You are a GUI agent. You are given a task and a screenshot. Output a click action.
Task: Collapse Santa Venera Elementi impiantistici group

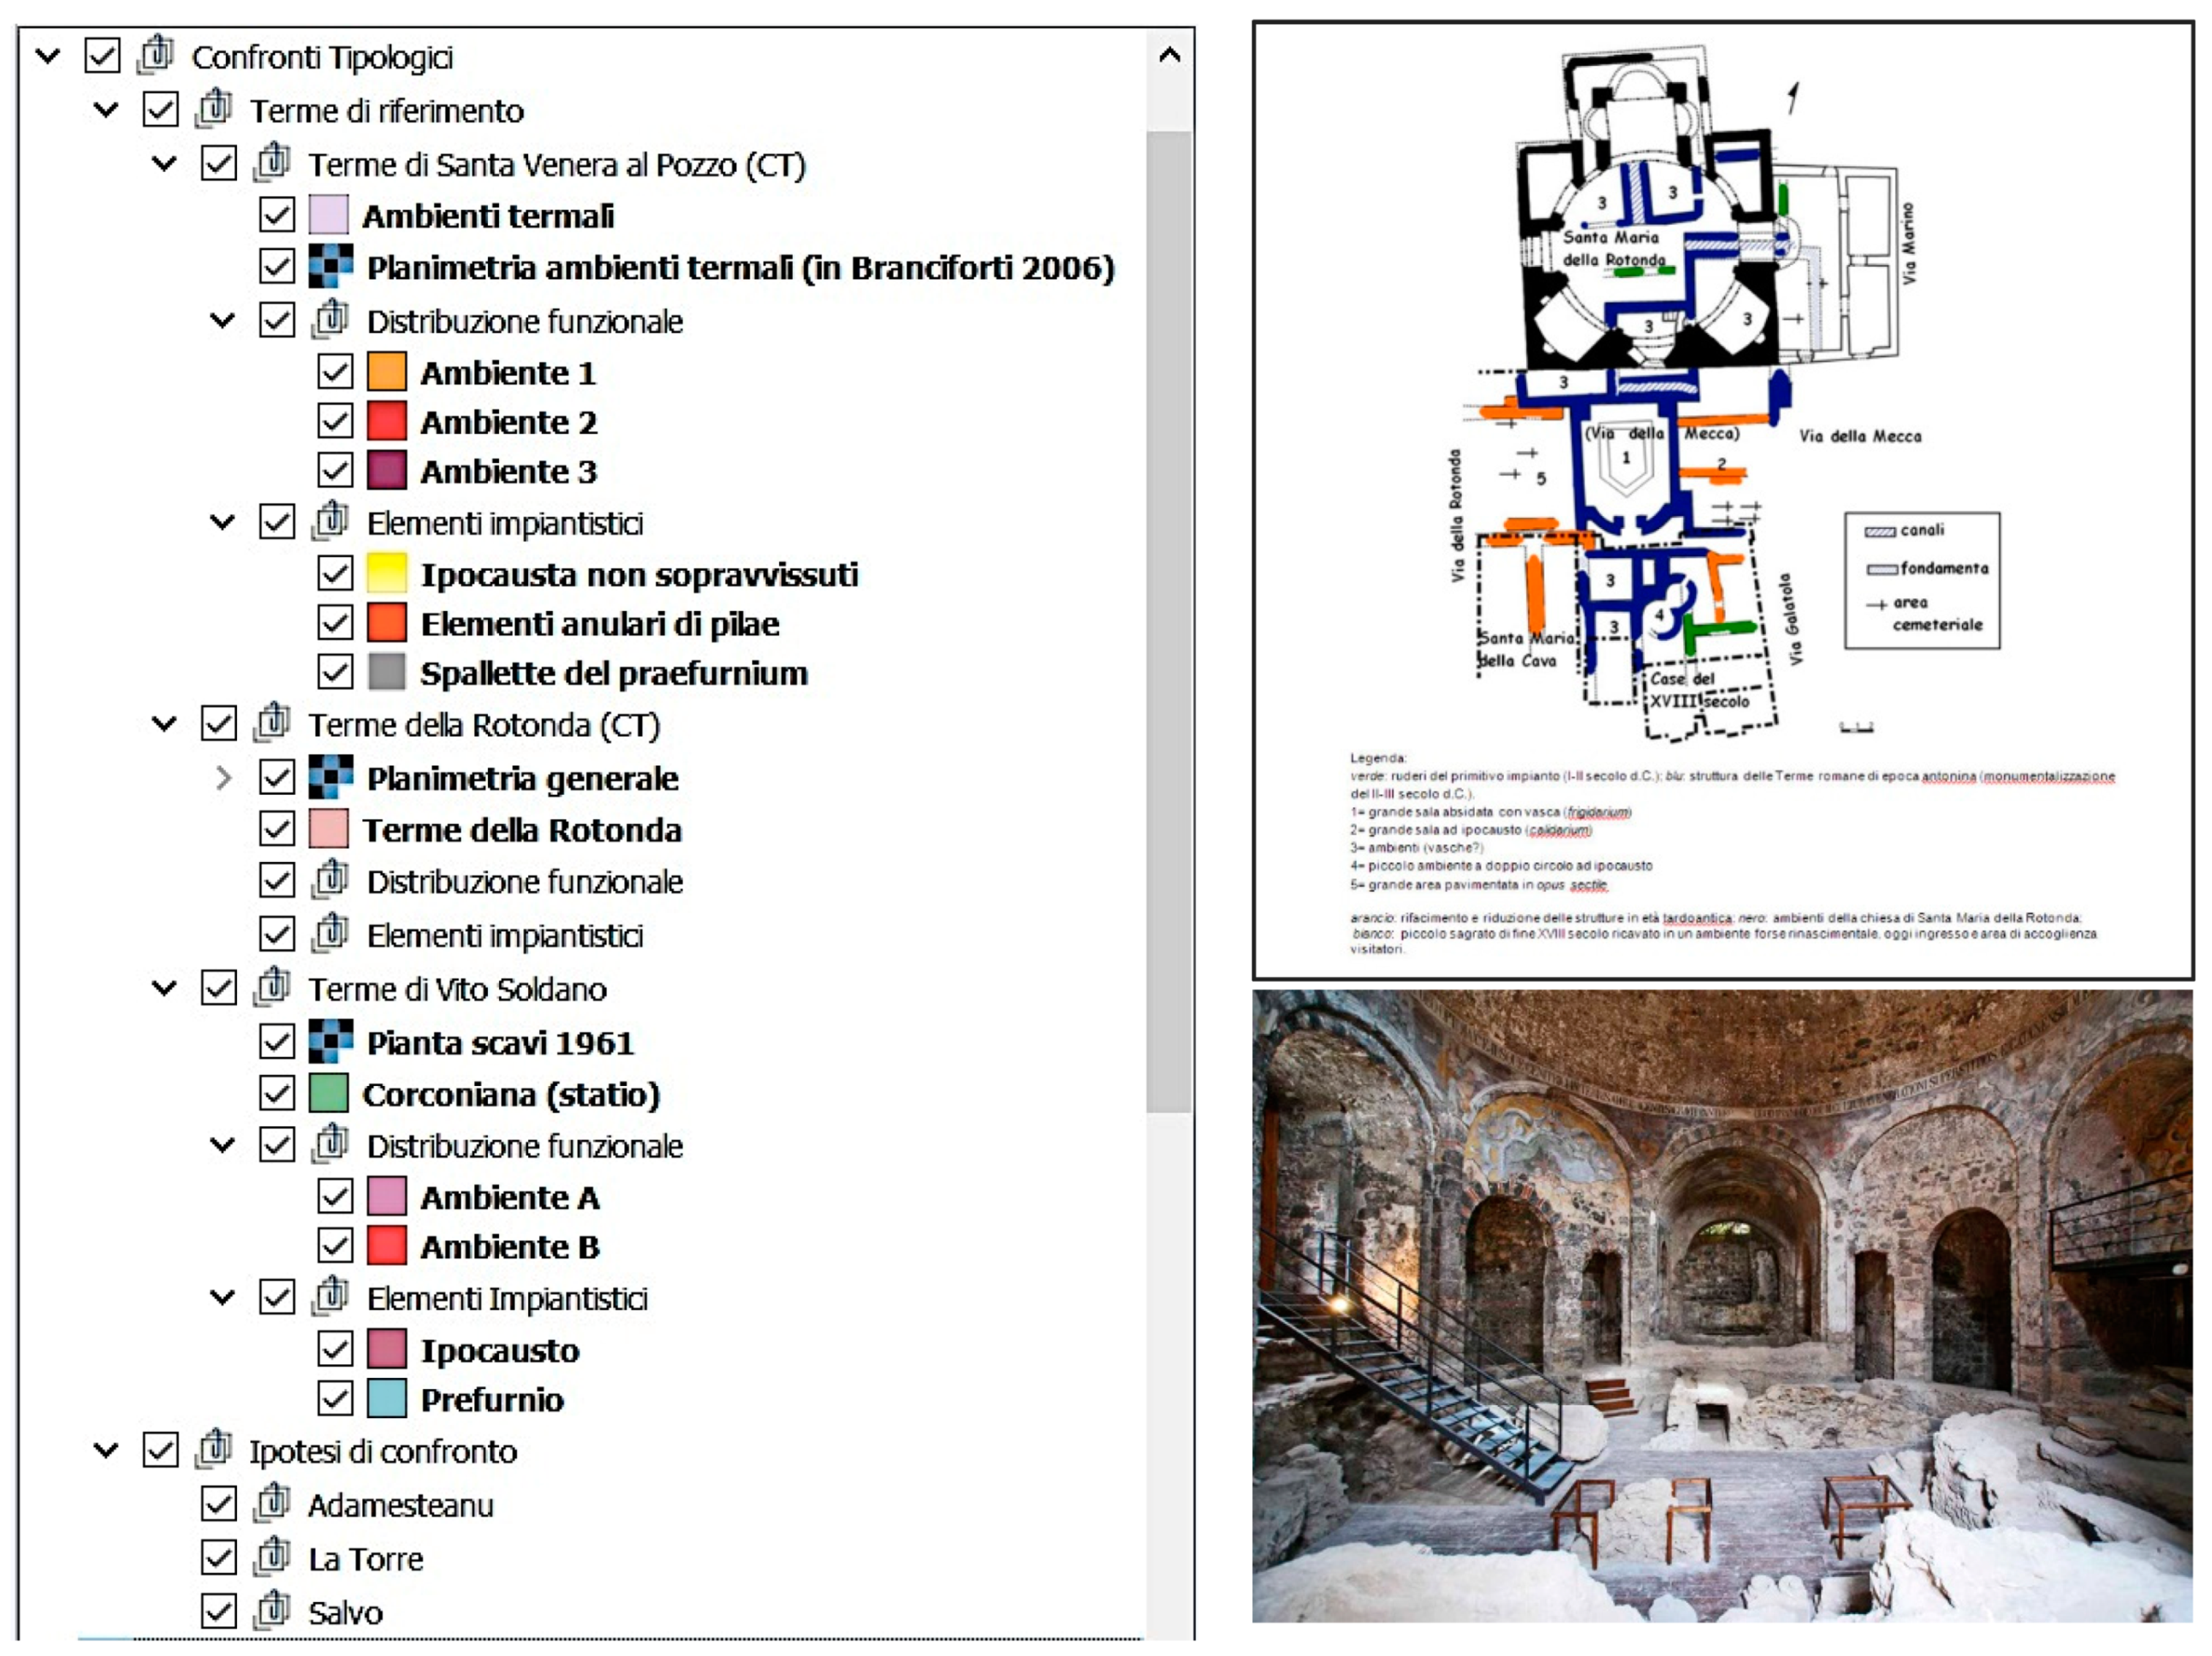pos(222,522)
